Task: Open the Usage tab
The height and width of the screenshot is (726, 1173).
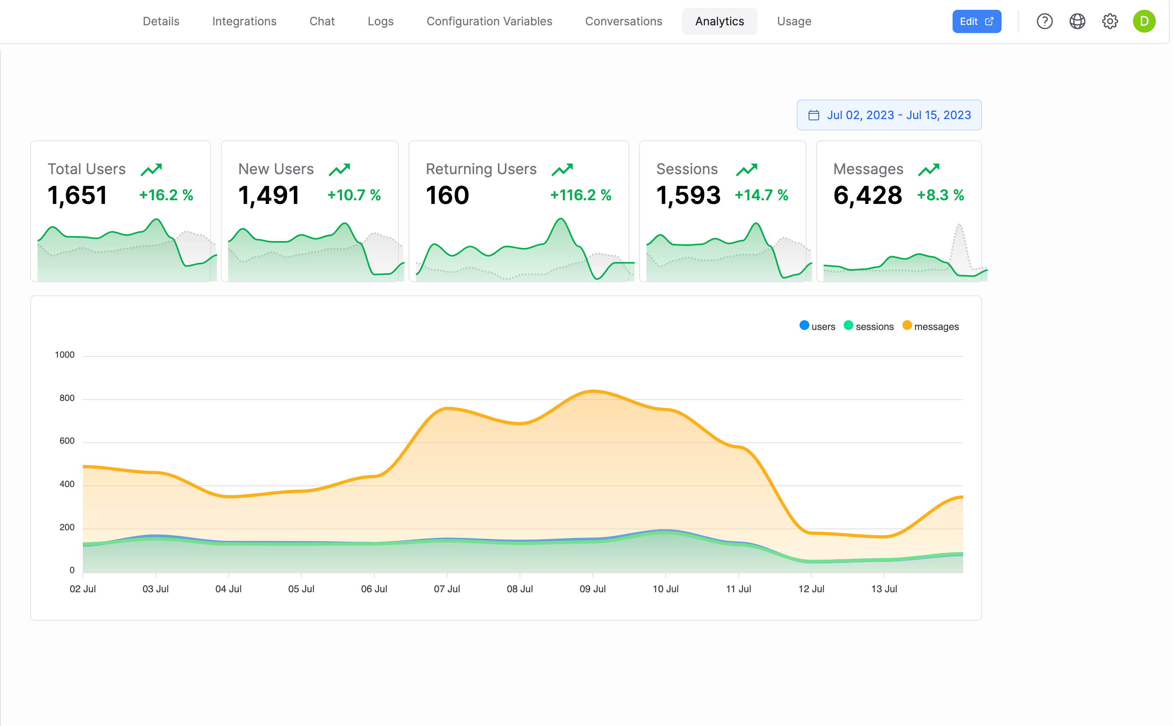Action: [x=793, y=21]
